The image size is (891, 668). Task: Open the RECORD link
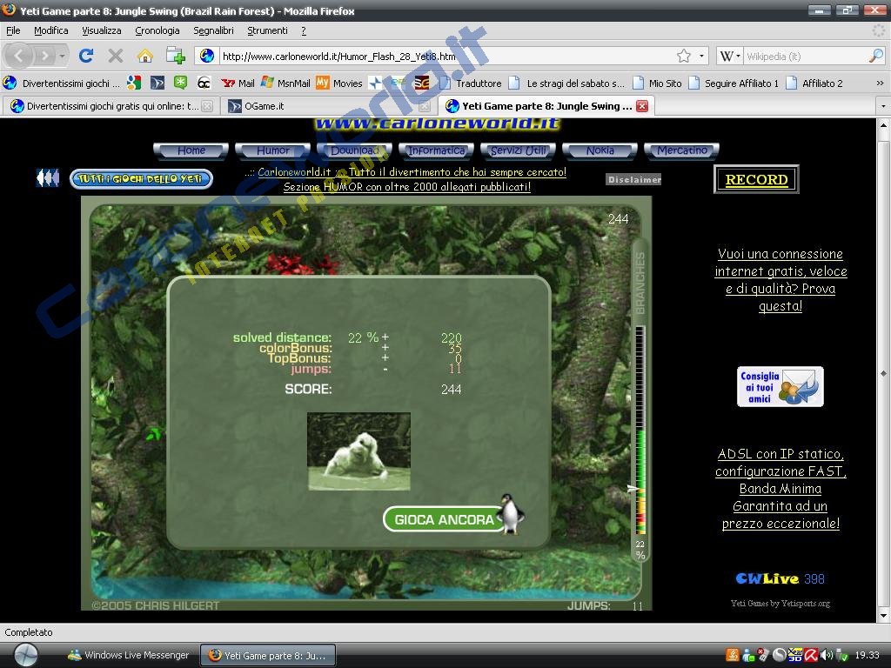coord(756,179)
